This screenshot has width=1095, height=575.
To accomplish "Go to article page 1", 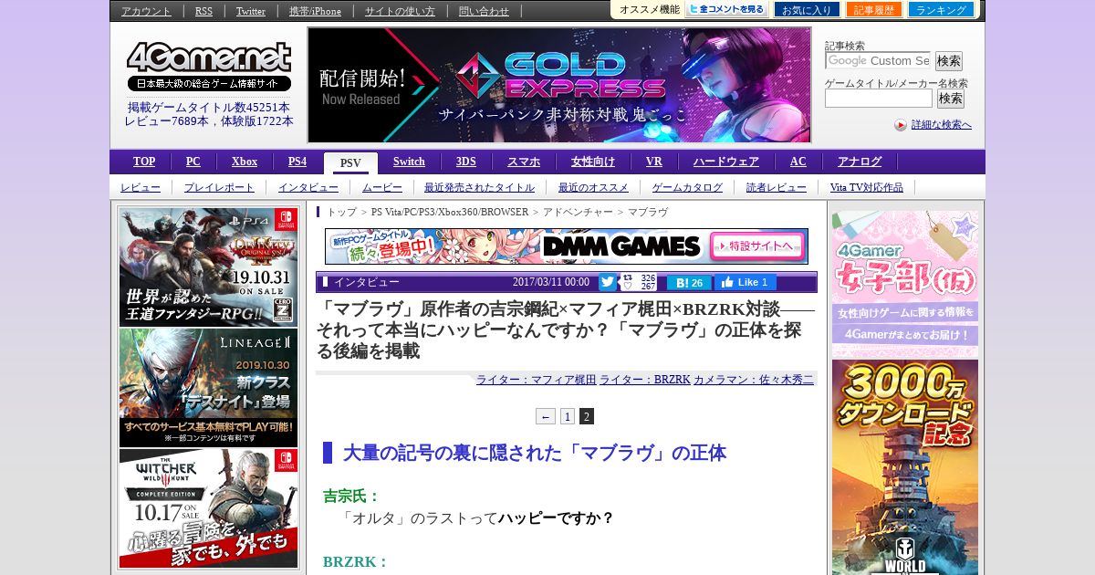I will [568, 416].
